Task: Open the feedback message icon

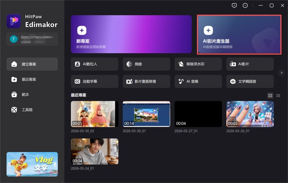Action: (x=234, y=6)
